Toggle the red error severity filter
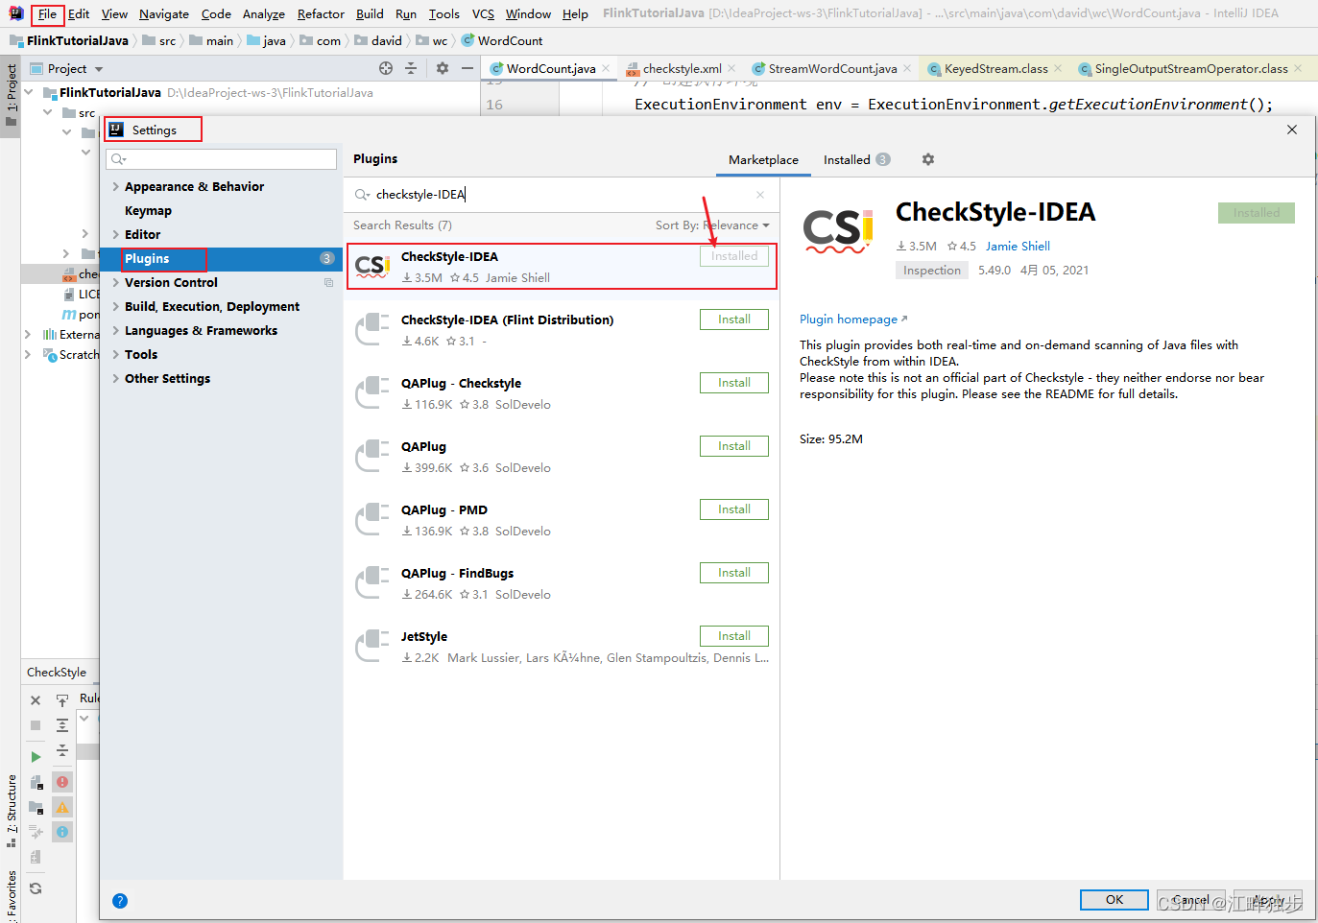The image size is (1318, 923). coord(61,782)
